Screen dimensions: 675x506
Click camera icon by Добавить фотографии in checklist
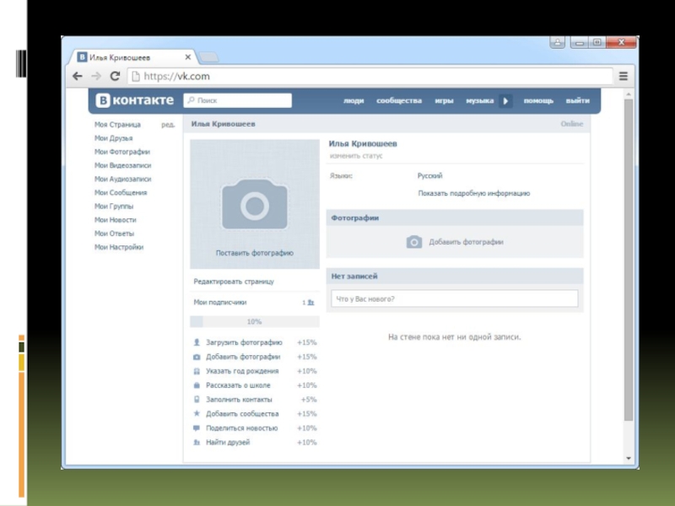(x=197, y=357)
